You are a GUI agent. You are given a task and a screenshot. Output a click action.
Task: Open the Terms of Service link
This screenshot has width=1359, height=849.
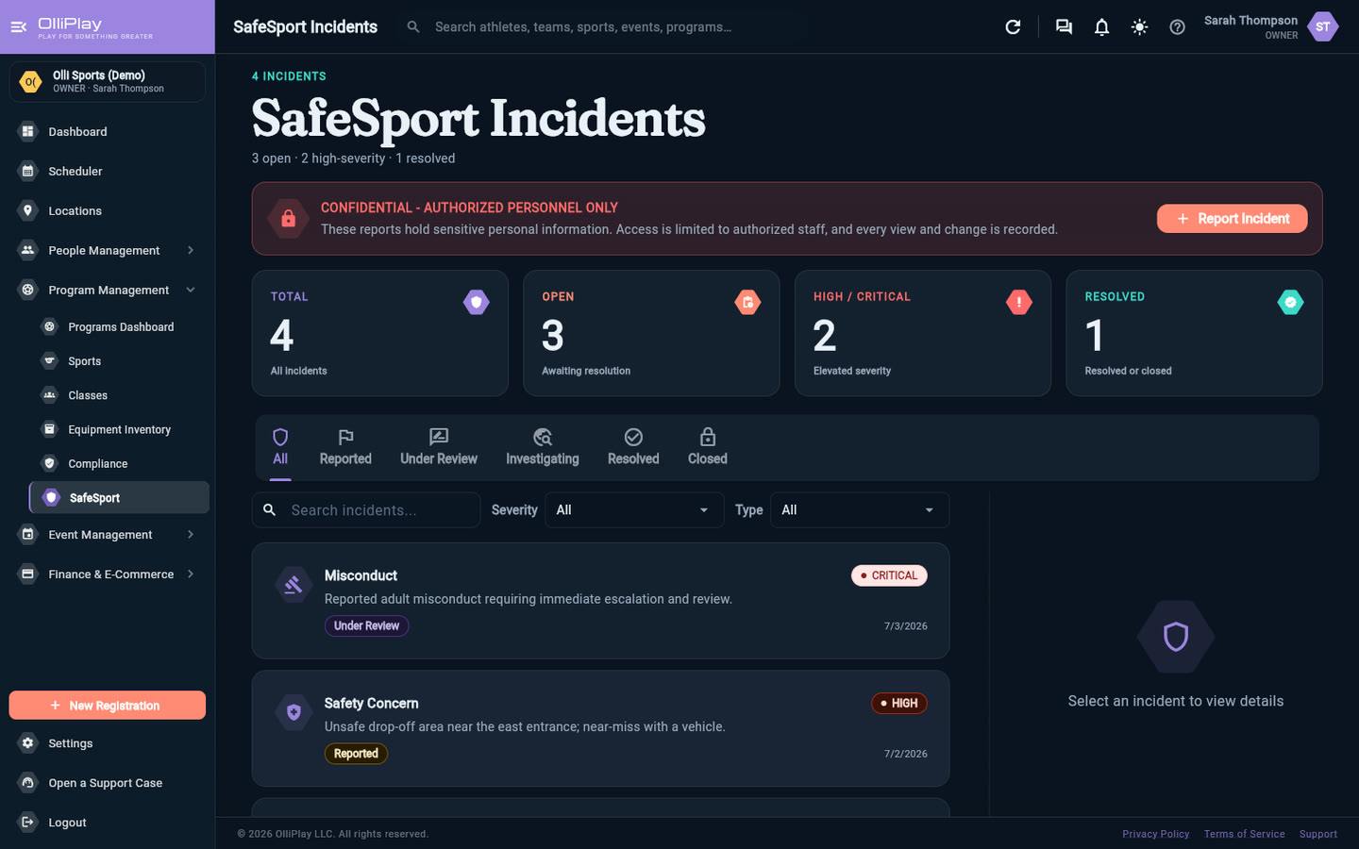click(x=1244, y=834)
